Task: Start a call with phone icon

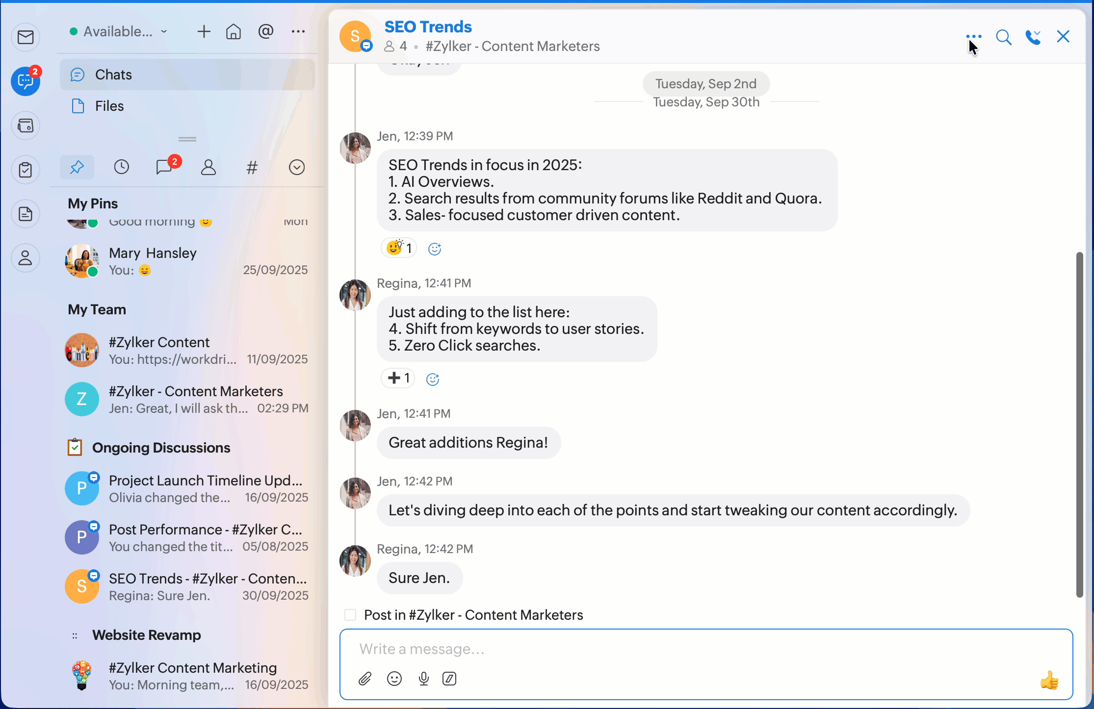Action: tap(1033, 37)
